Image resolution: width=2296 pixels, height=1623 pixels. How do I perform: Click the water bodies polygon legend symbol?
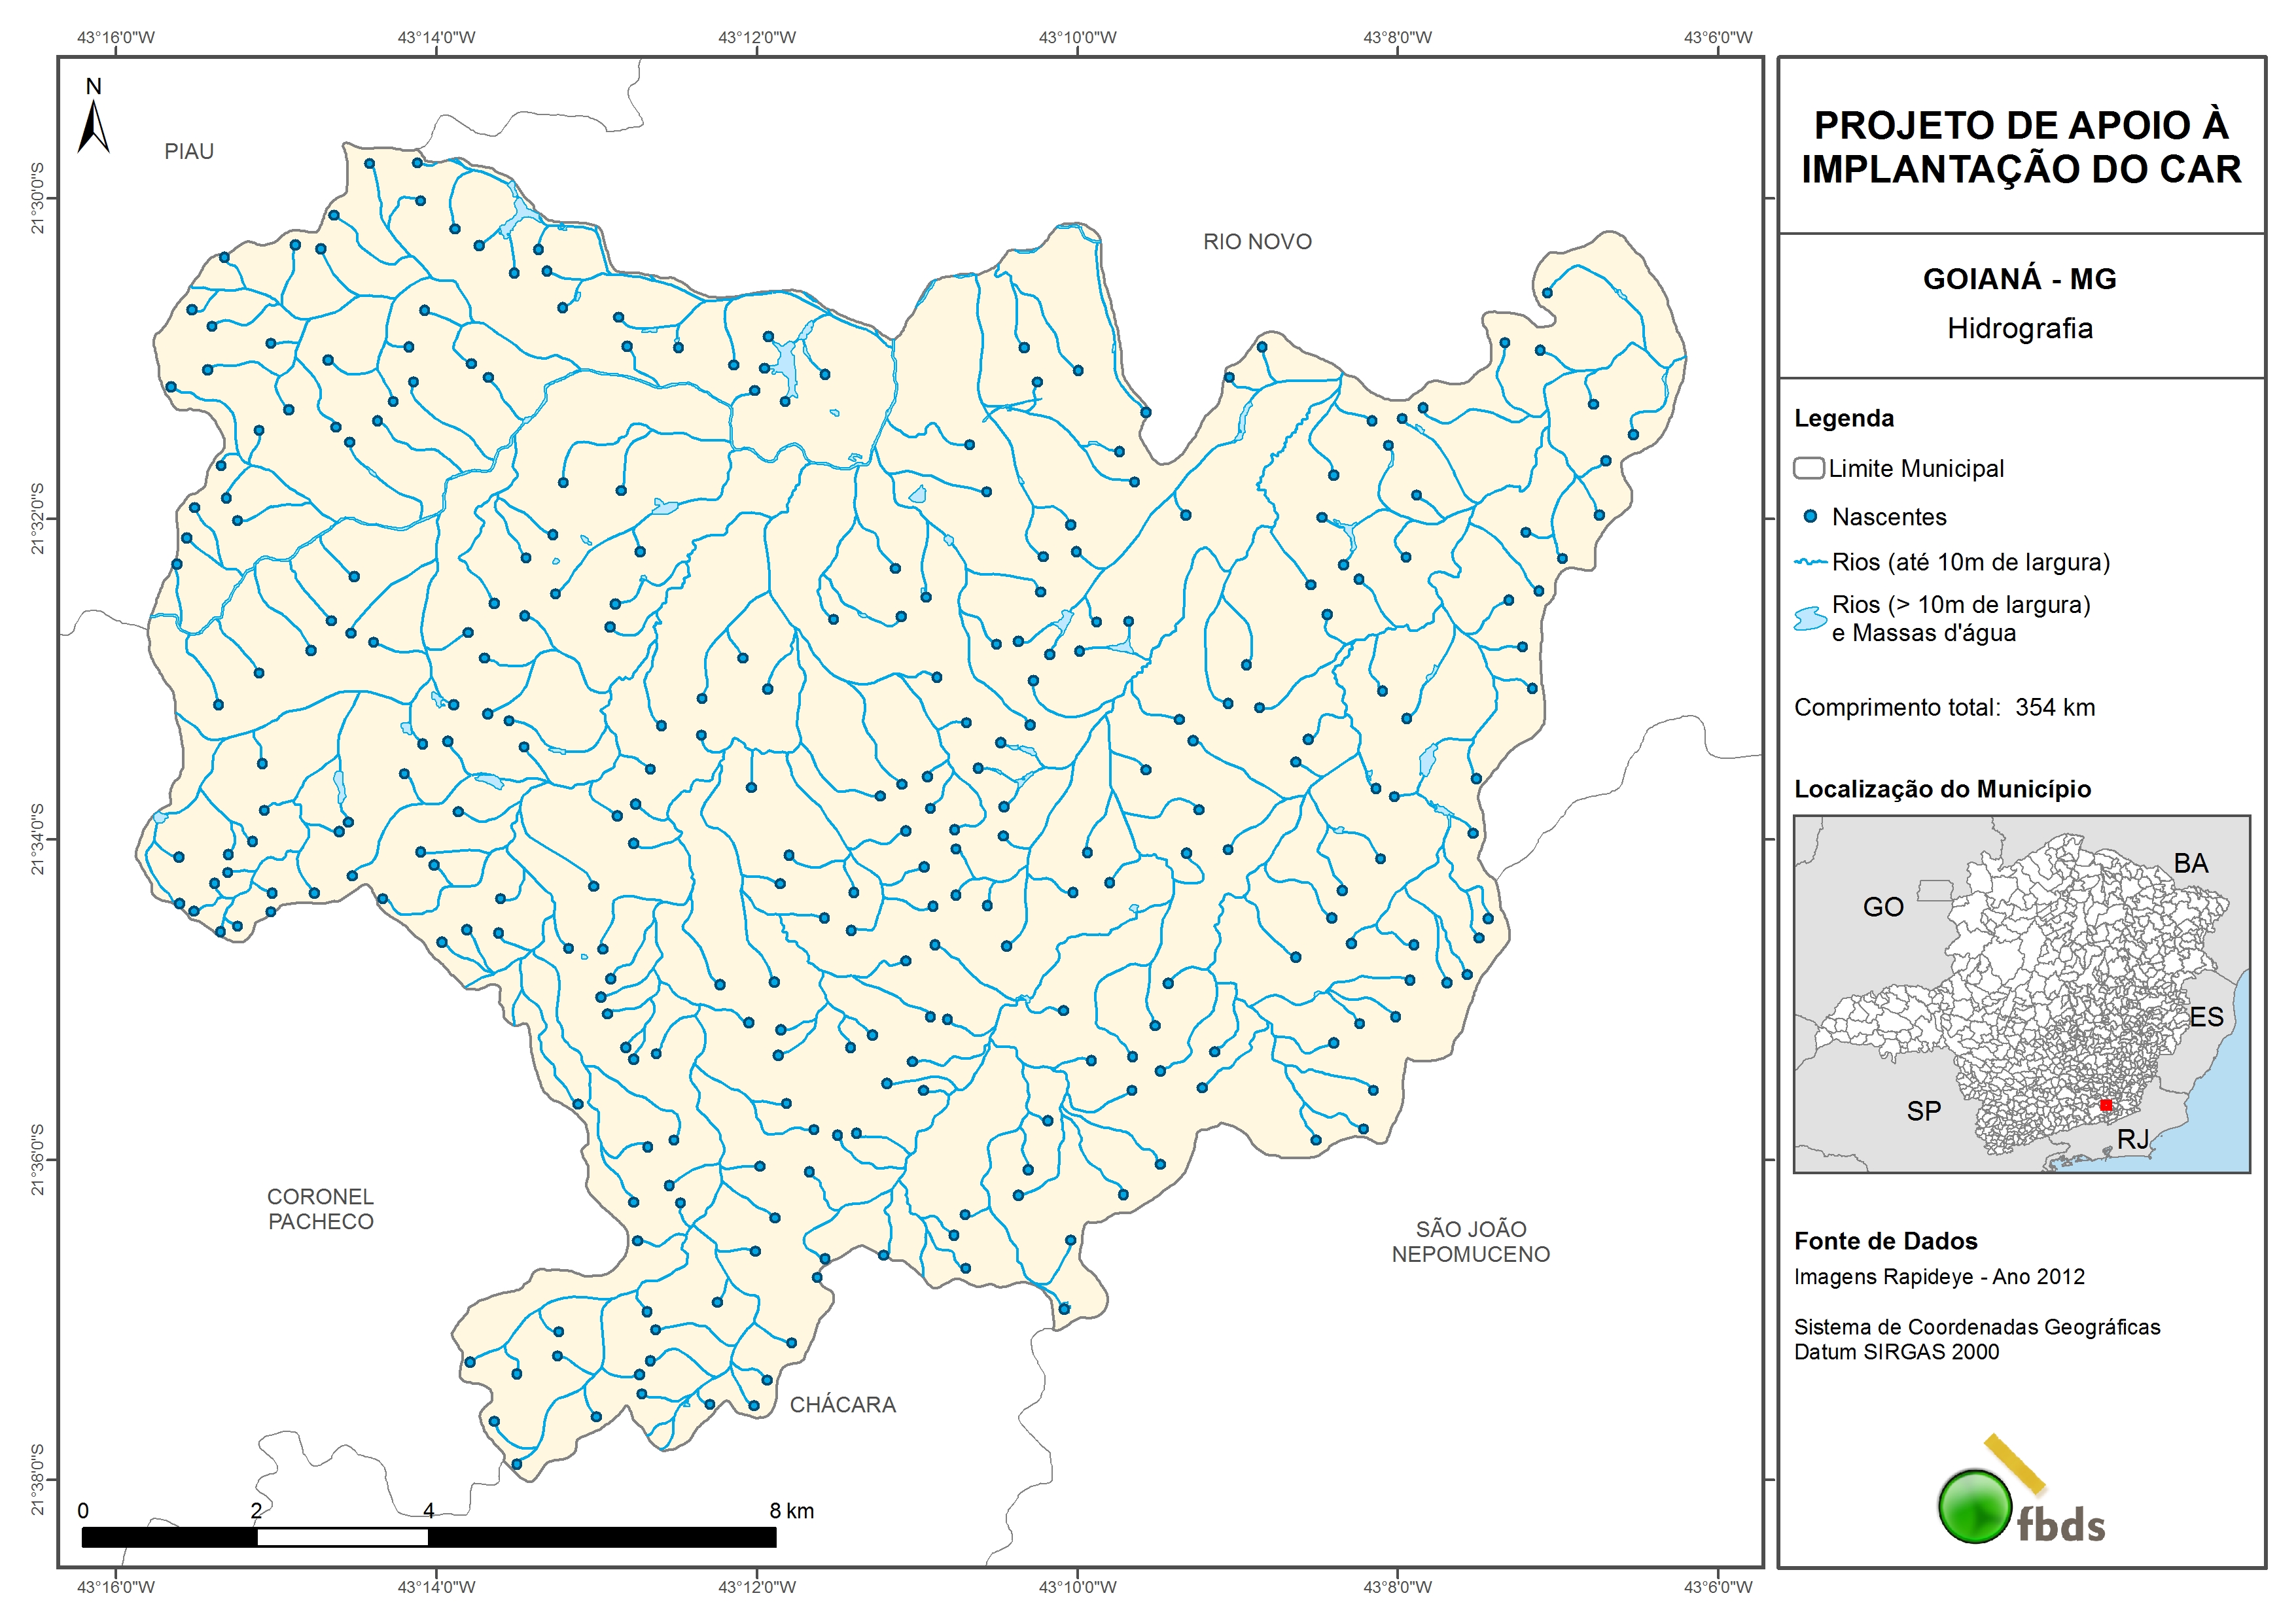[1810, 619]
